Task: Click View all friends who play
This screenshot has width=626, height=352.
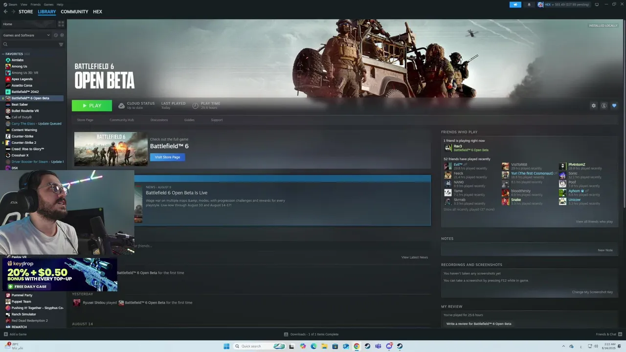Action: (594, 221)
